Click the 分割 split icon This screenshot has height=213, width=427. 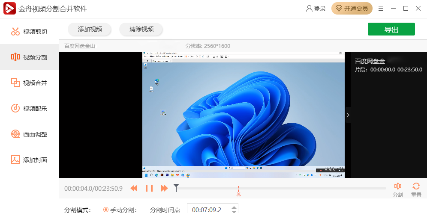tap(397, 189)
